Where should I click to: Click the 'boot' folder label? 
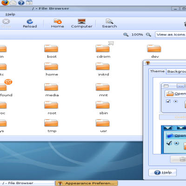click(x=52, y=56)
